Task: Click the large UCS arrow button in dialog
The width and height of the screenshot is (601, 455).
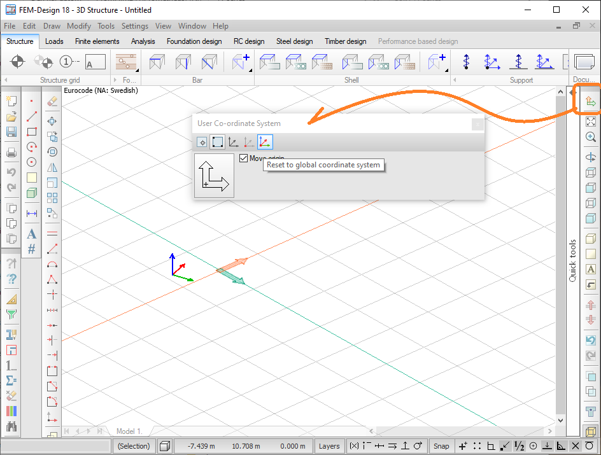Action: (x=215, y=176)
